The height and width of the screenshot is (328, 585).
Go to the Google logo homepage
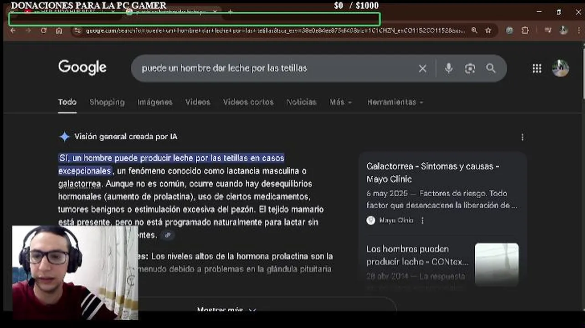[x=82, y=68]
